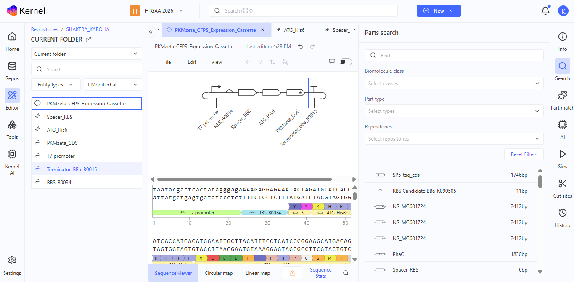Open RBS_B0034 in the folder list
The image size is (574, 282).
point(87,182)
